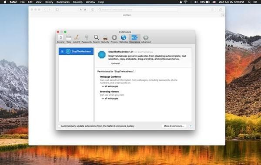Open the Search preferences pane
Image resolution: width=261 pixels, height=165 pixels.
(97, 39)
